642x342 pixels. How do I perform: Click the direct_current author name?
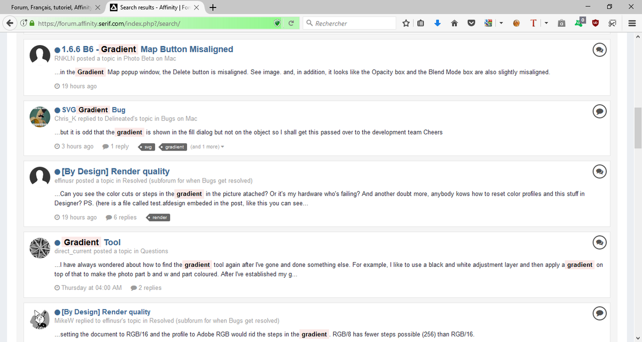click(73, 251)
